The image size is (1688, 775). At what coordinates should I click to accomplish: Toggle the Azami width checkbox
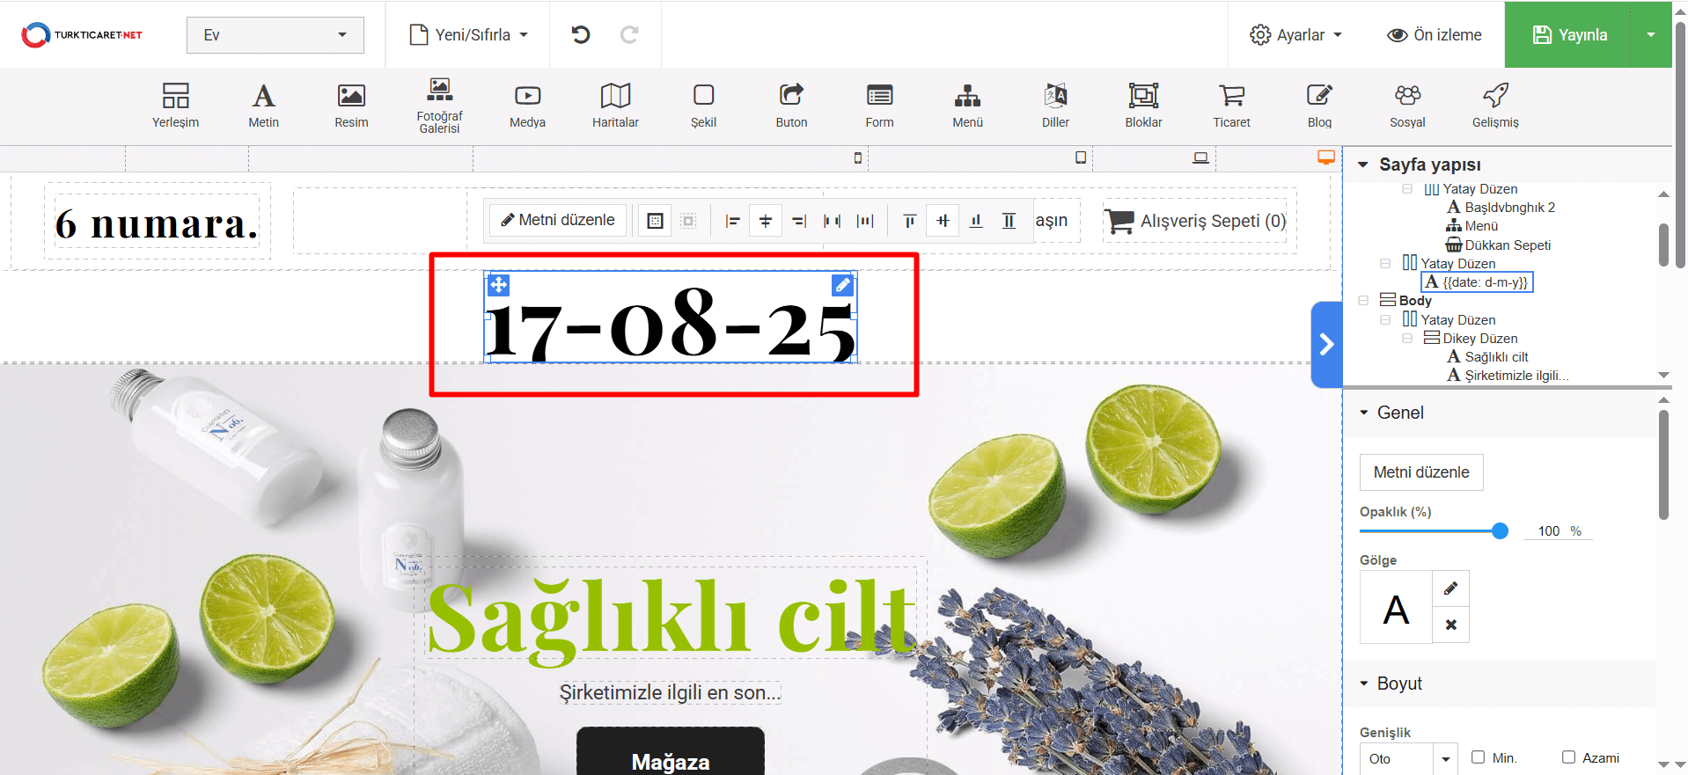tap(1568, 757)
